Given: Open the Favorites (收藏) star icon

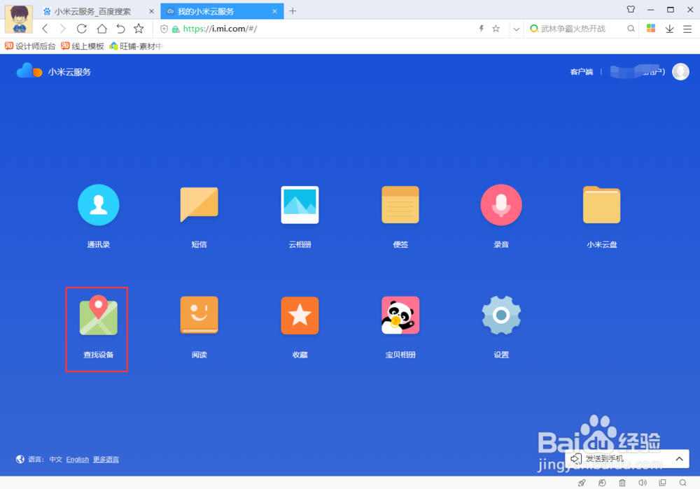Looking at the screenshot, I should (300, 316).
